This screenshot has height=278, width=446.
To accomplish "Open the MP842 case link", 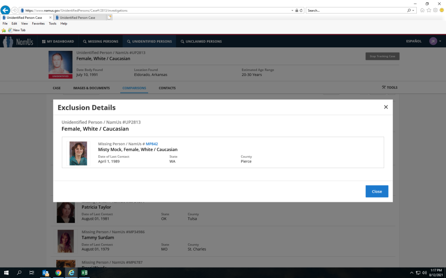I will coord(152,144).
